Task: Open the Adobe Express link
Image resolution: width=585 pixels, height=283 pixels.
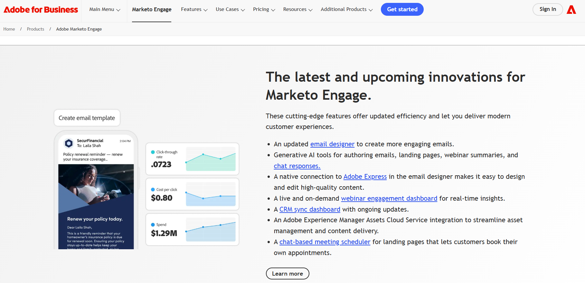Action: [x=365, y=177]
